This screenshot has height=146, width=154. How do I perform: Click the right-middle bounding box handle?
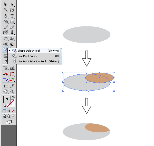click(x=114, y=82)
